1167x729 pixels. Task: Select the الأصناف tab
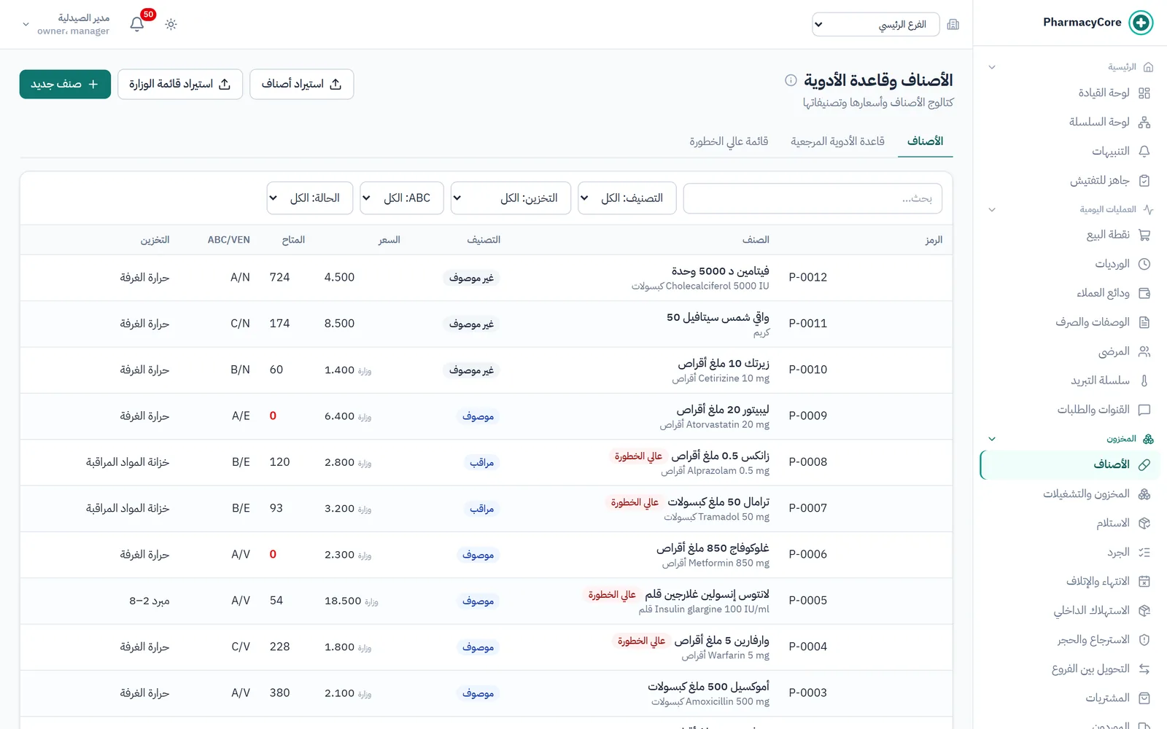pos(925,141)
